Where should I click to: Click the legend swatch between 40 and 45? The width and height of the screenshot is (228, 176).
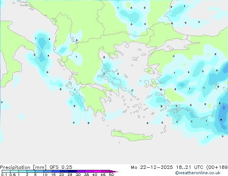point(97,171)
